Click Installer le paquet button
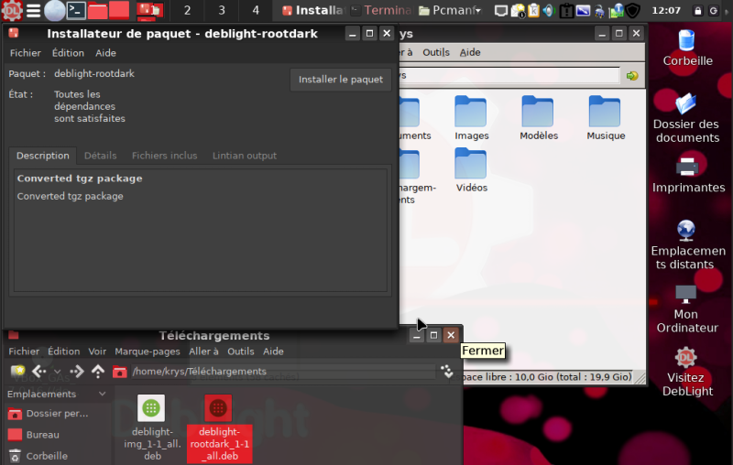733x465 pixels. click(x=341, y=80)
